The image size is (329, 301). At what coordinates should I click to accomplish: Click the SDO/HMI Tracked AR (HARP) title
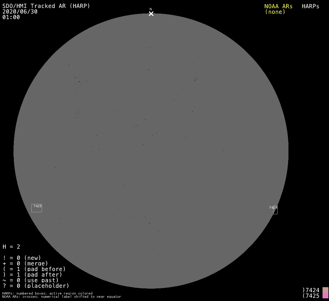point(46,6)
